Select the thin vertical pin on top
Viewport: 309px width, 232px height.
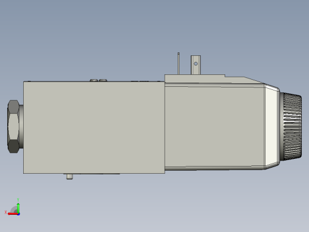[x=178, y=63]
